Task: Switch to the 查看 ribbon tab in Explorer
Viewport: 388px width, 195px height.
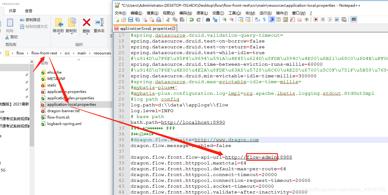Action: tap(29, 11)
